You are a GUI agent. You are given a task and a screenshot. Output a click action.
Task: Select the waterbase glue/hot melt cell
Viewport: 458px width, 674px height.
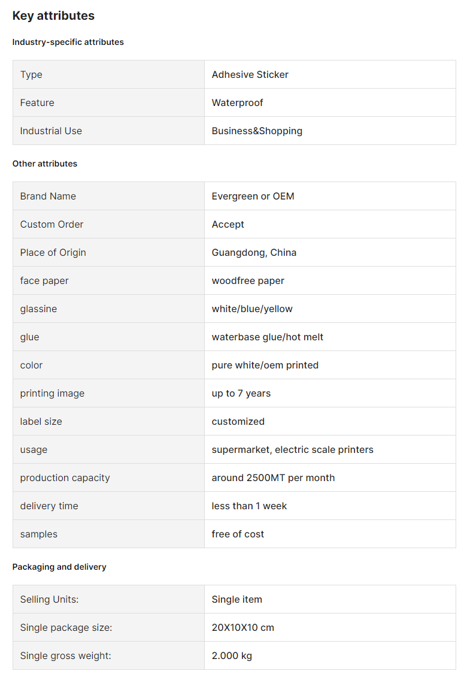click(x=330, y=337)
